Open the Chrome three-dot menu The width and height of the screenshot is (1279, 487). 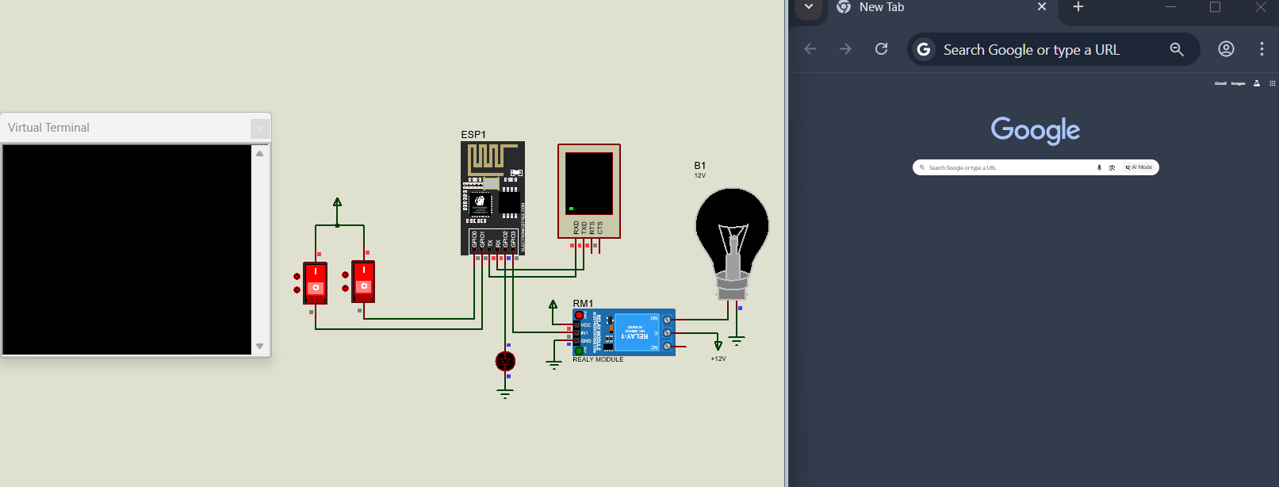[1262, 49]
